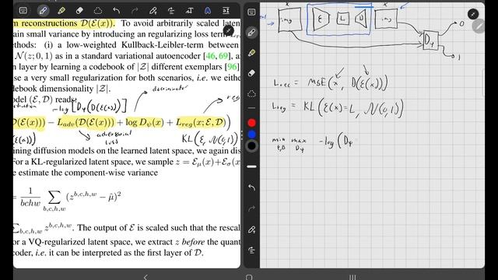Image resolution: width=498 pixels, height=280 pixels.
Task: Pick the black pen color
Action: (251, 146)
